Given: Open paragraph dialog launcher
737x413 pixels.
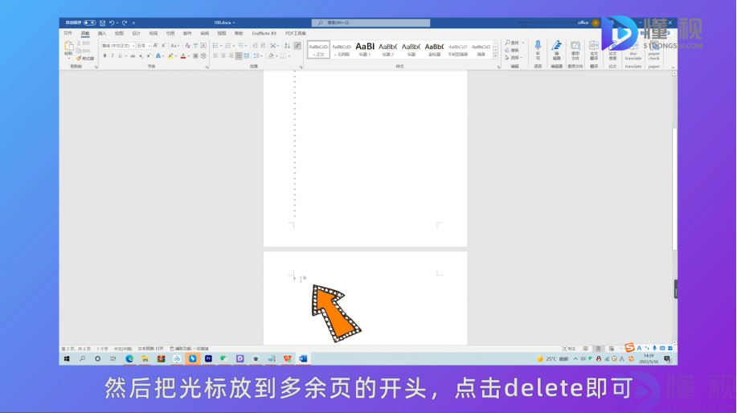Looking at the screenshot, I should (x=301, y=67).
